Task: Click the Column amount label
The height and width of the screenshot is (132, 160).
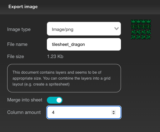Action: click(x=24, y=112)
